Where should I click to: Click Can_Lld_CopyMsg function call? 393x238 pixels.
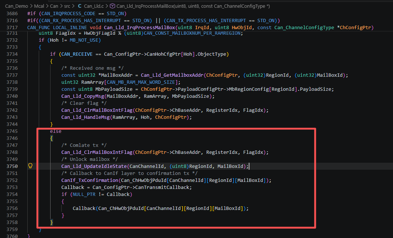(83, 96)
